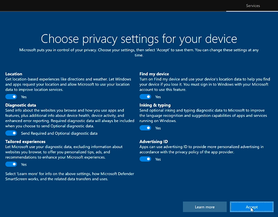This screenshot has width=278, height=217.
Task: Click the Accept button
Action: (x=251, y=207)
